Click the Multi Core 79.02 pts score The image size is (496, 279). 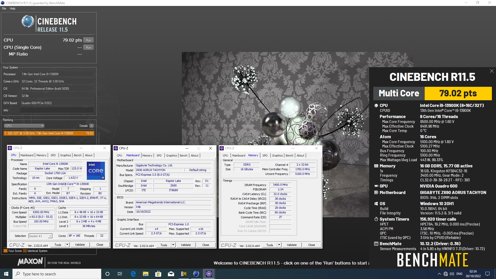pos(458,93)
